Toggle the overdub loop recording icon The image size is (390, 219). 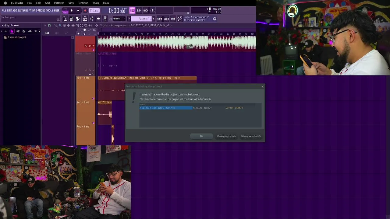pyautogui.click(x=145, y=10)
